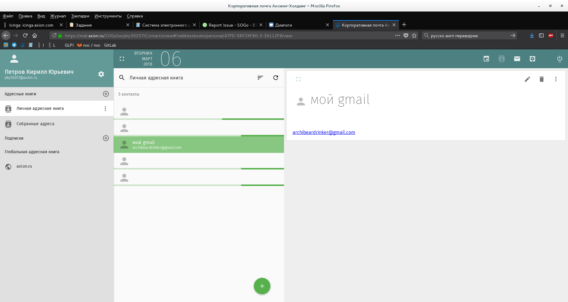Toggle the left sidebar expand icon
The image size is (568, 302).
[x=122, y=59]
